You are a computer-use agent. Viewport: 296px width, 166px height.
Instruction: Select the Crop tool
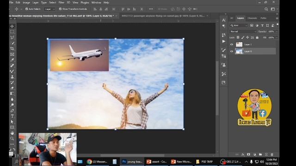(12, 49)
